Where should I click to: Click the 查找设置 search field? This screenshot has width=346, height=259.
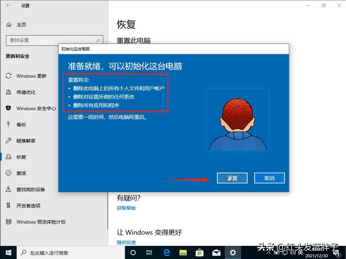[x=55, y=40]
